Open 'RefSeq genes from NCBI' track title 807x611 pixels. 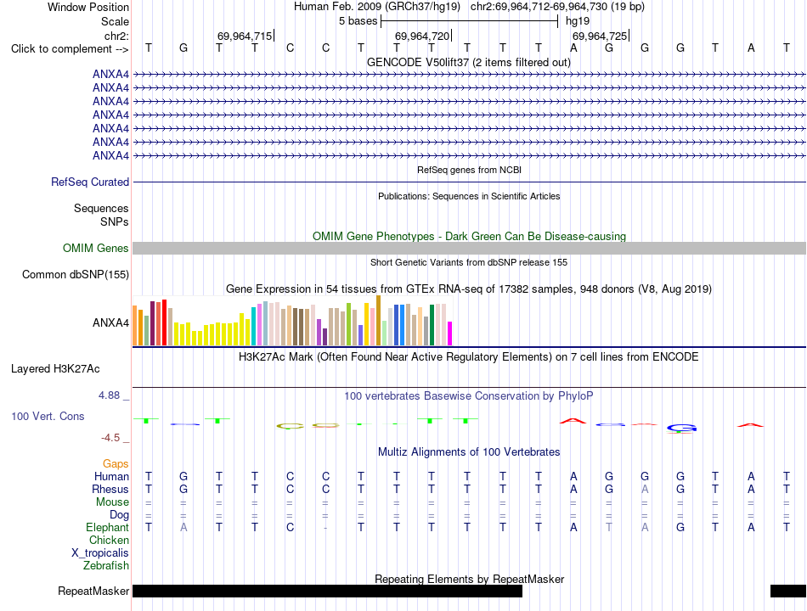470,170
